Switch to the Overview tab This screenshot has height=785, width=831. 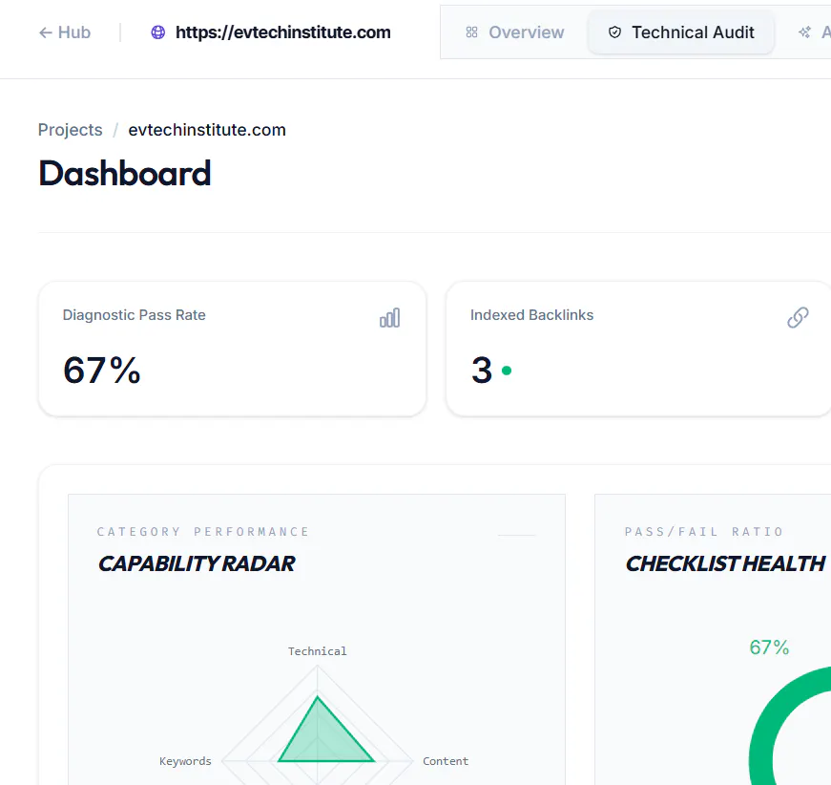pyautogui.click(x=514, y=32)
